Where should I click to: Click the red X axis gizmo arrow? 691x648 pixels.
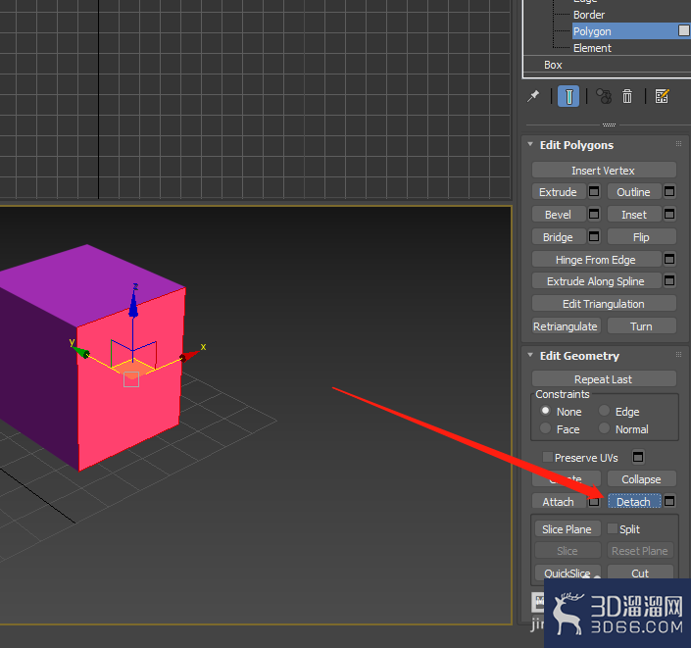tap(189, 355)
